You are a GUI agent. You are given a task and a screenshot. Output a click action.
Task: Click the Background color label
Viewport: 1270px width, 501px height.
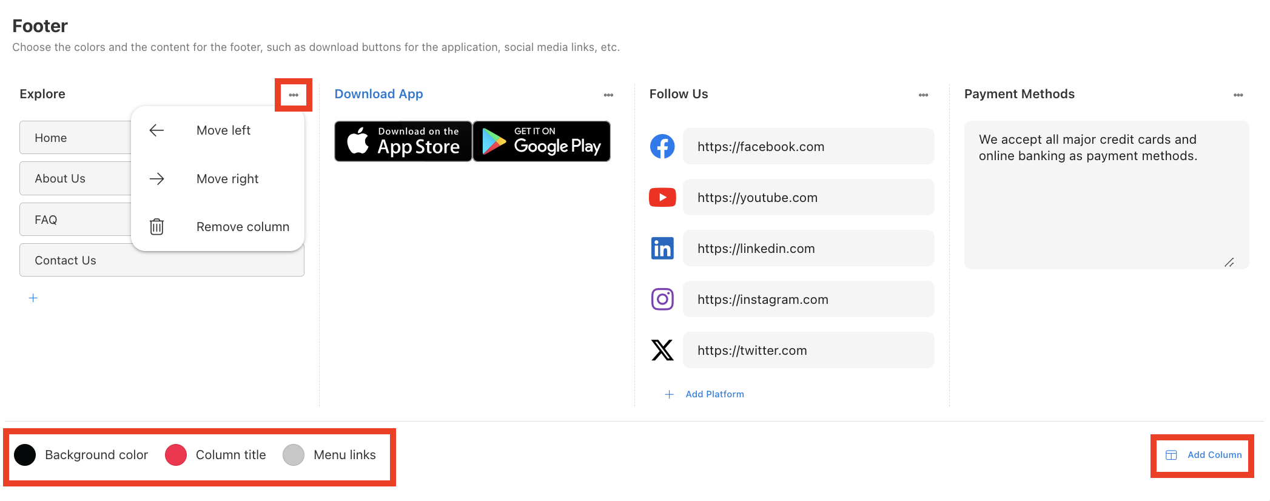pos(96,455)
